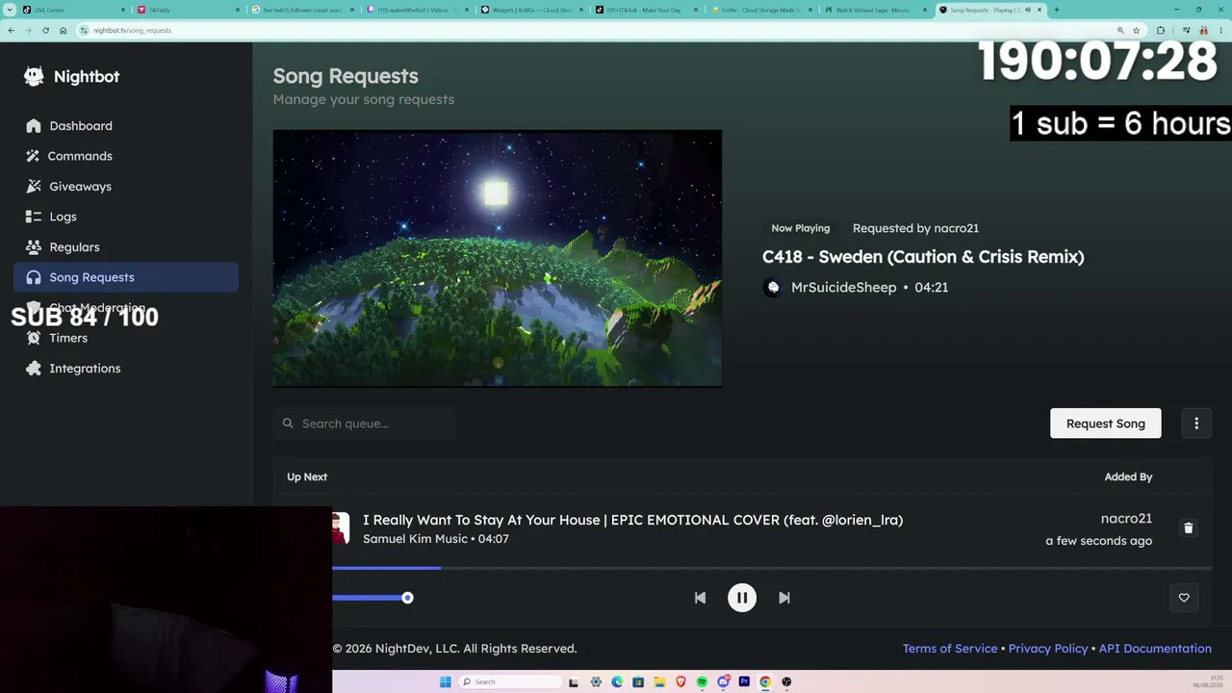The width and height of the screenshot is (1232, 693).
Task: Click the Windows taskbar Search box
Action: click(510, 681)
